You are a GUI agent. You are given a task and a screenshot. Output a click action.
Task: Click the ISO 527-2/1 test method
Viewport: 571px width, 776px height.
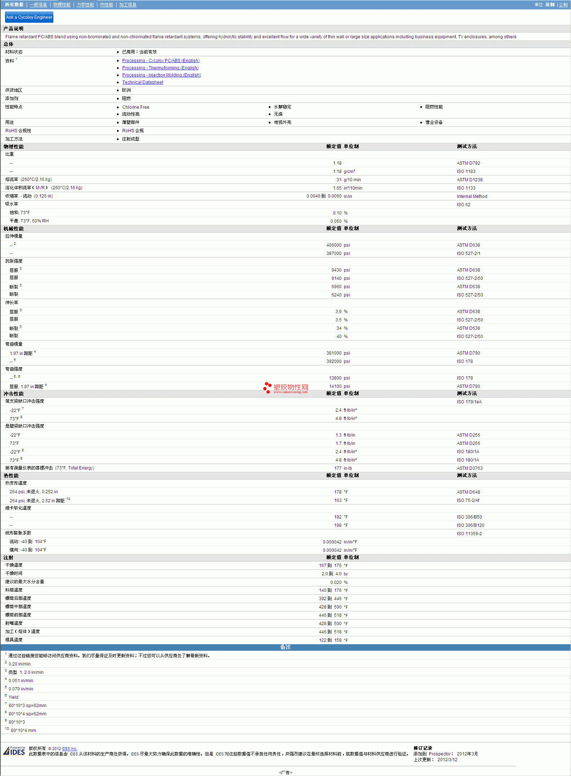point(468,253)
